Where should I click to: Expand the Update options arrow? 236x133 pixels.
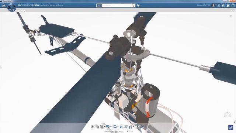tap(118, 126)
